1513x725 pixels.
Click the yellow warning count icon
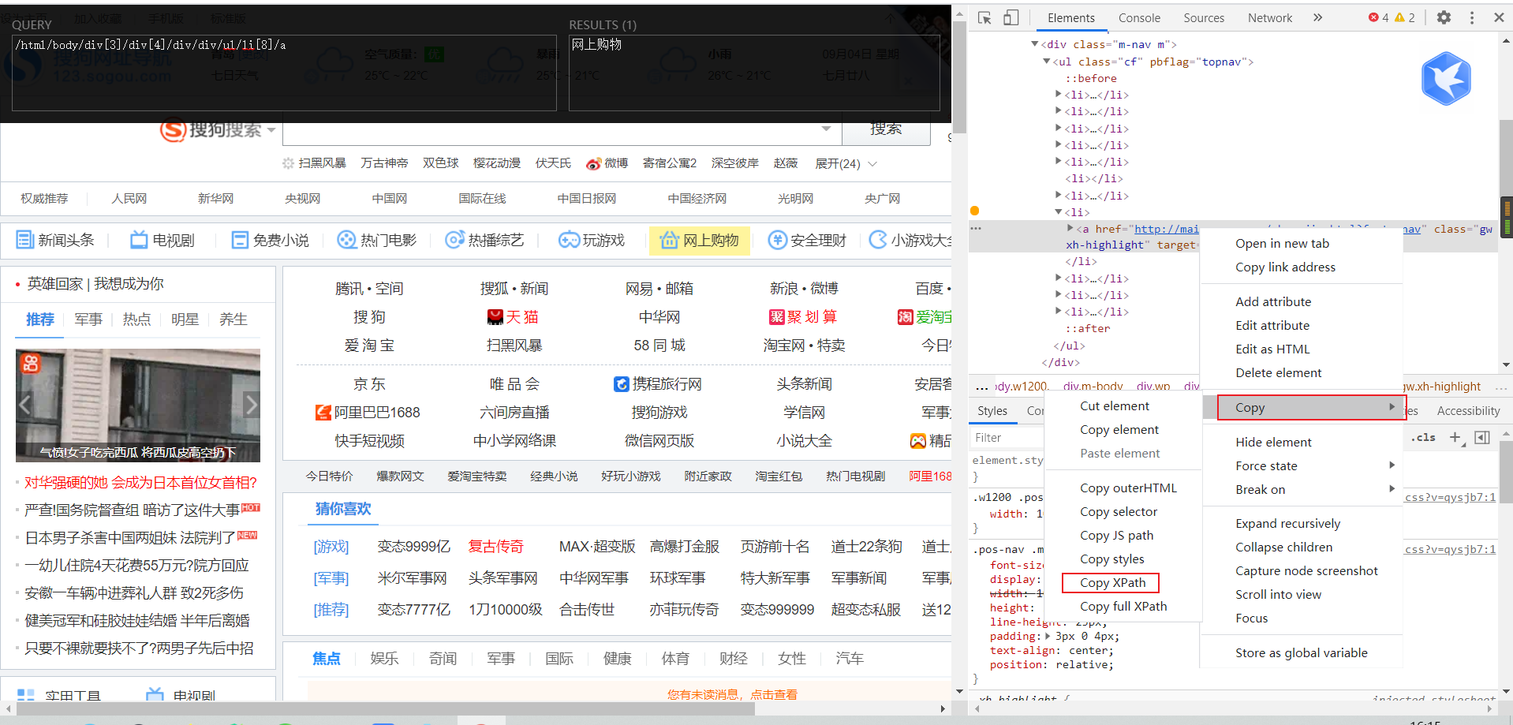pyautogui.click(x=1399, y=17)
